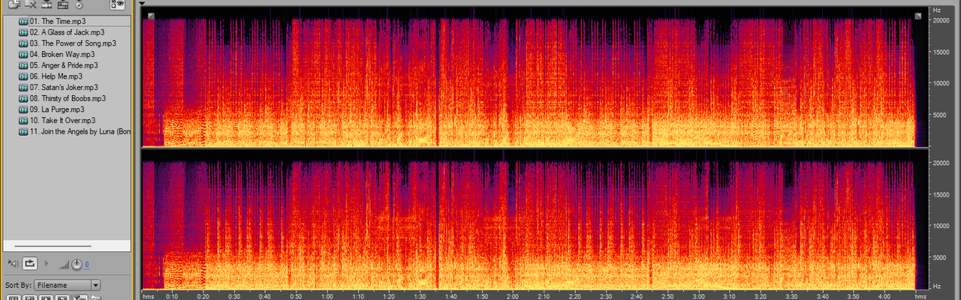Click the 20000 Hz label on upper channel scale
The height and width of the screenshot is (300, 961).
(x=941, y=21)
